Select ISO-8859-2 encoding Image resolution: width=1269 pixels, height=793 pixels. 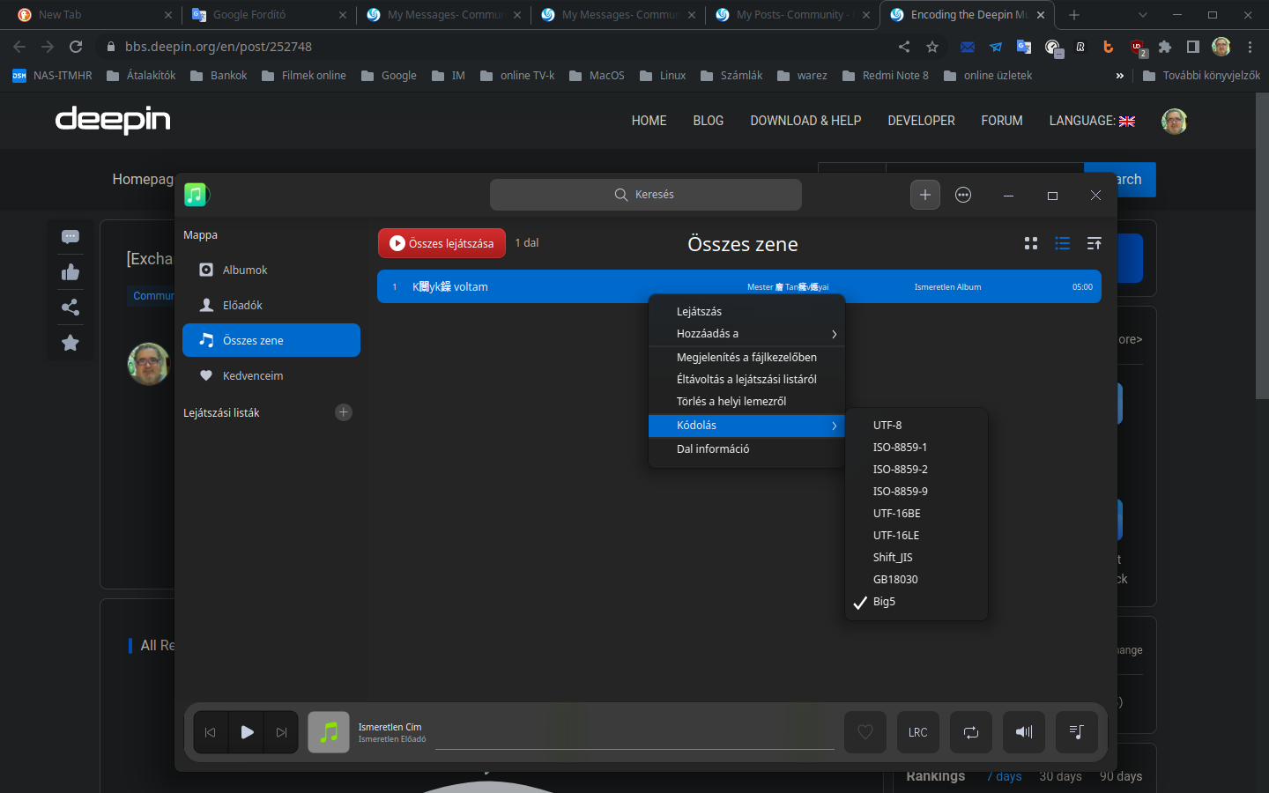916,469
